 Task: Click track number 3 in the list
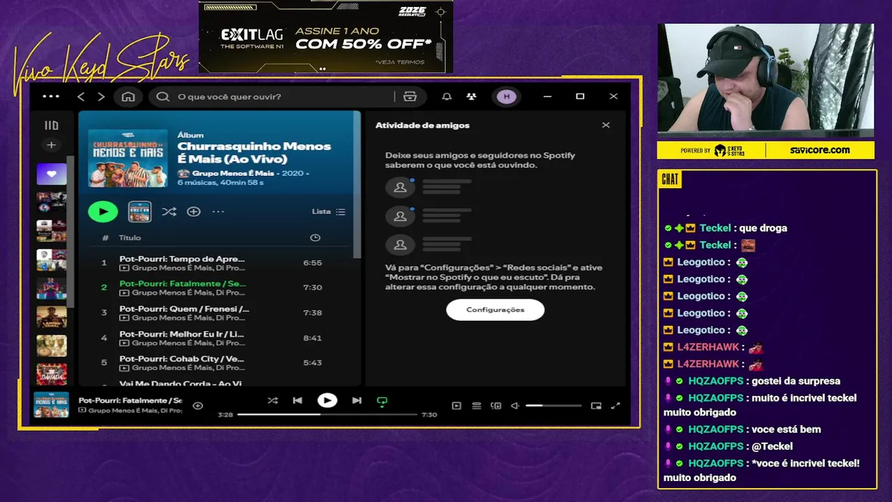[104, 313]
